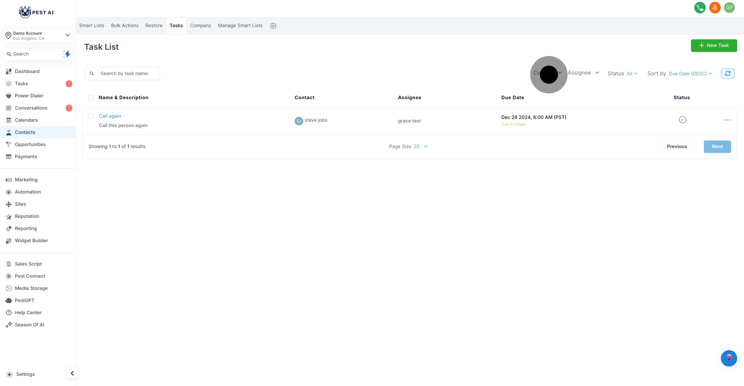
Task: Collapse the sidebar with the arrow button
Action: tap(72, 373)
